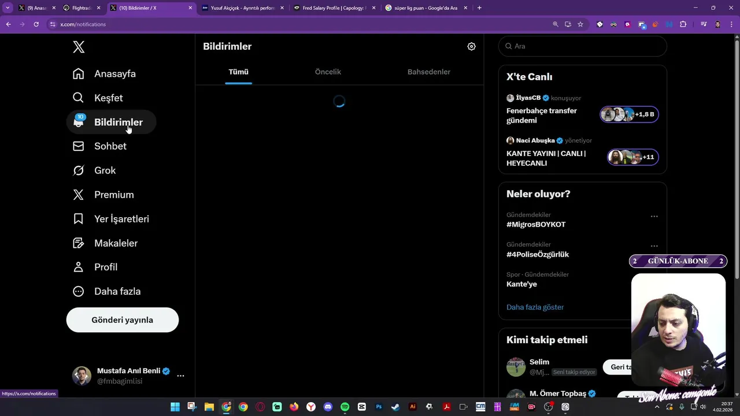Click install app icon in address bar
Viewport: 740px width, 416px height.
pos(568,24)
